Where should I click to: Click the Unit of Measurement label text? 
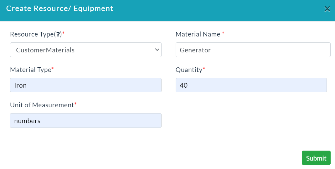click(x=42, y=105)
